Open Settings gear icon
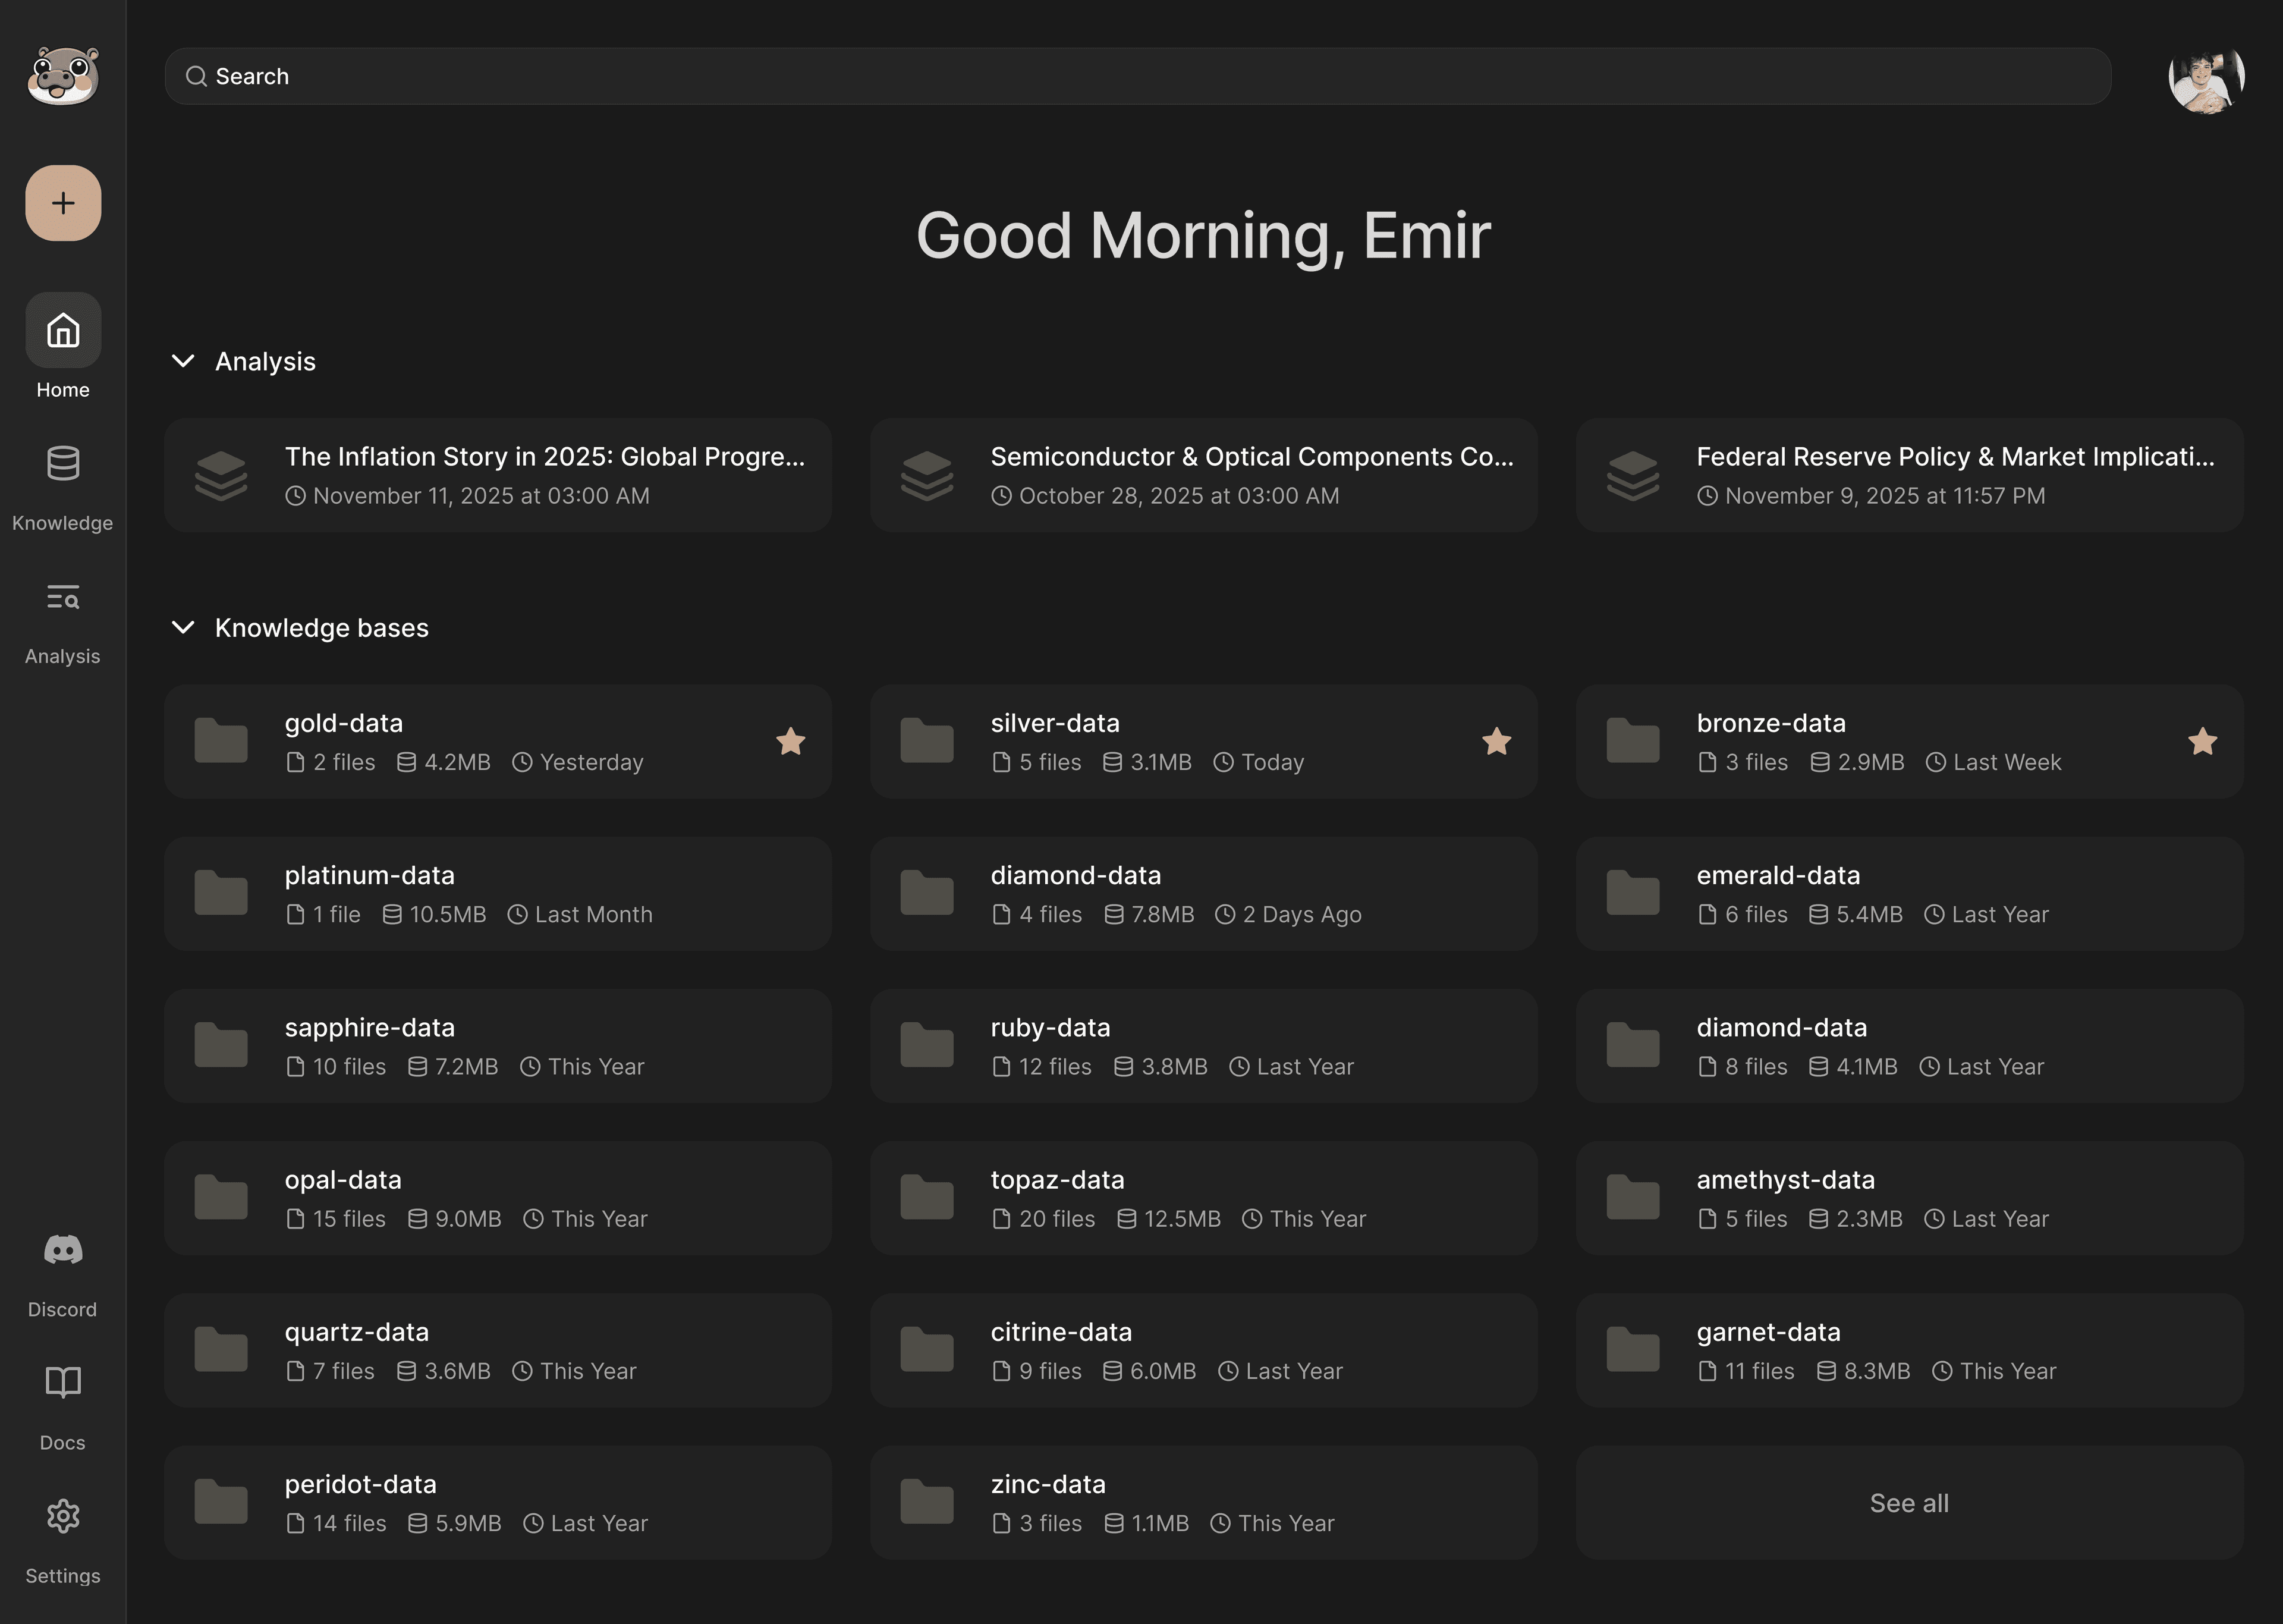Viewport: 2283px width, 1624px height. 63,1516
